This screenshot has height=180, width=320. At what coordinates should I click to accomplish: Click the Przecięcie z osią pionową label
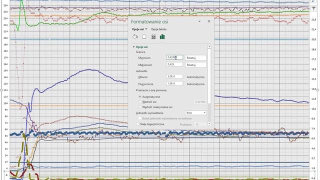click(x=151, y=90)
